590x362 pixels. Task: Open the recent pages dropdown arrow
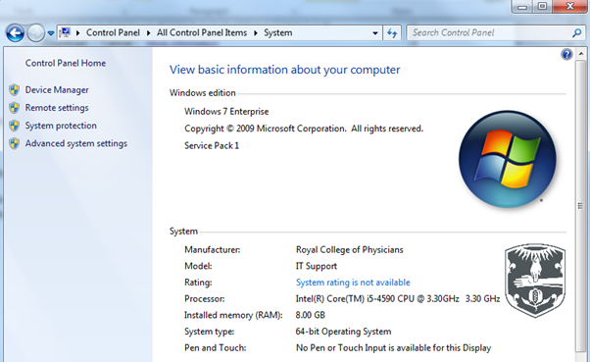click(x=51, y=33)
